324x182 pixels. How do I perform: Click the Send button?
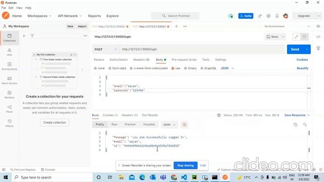pos(295,50)
